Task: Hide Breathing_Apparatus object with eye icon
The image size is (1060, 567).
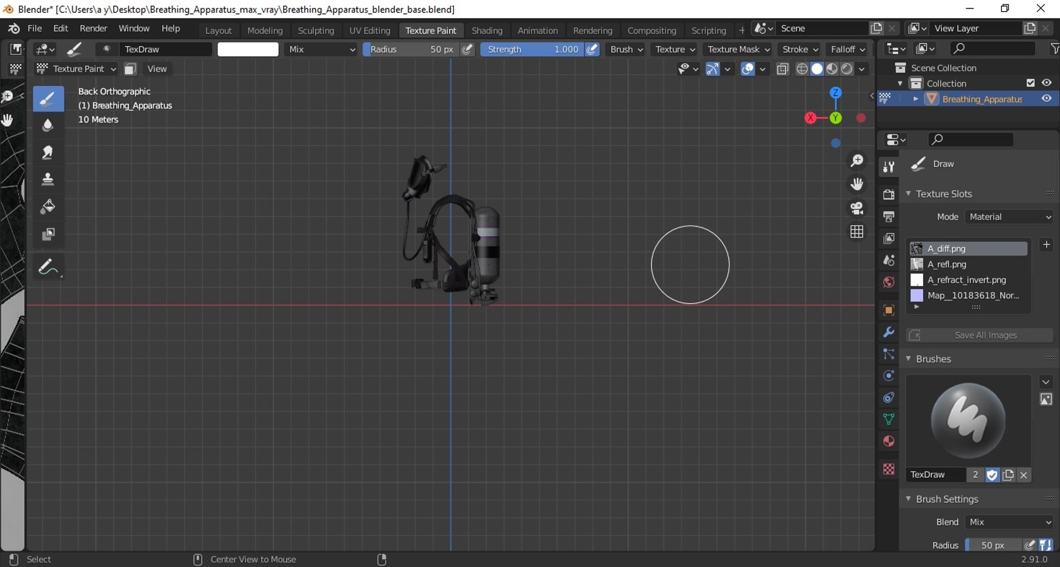Action: [x=1046, y=99]
